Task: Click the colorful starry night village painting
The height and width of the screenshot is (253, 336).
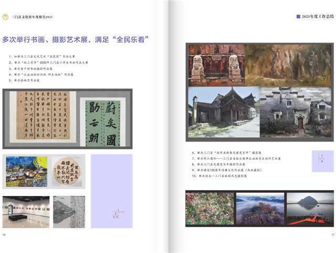Action: coord(27,171)
